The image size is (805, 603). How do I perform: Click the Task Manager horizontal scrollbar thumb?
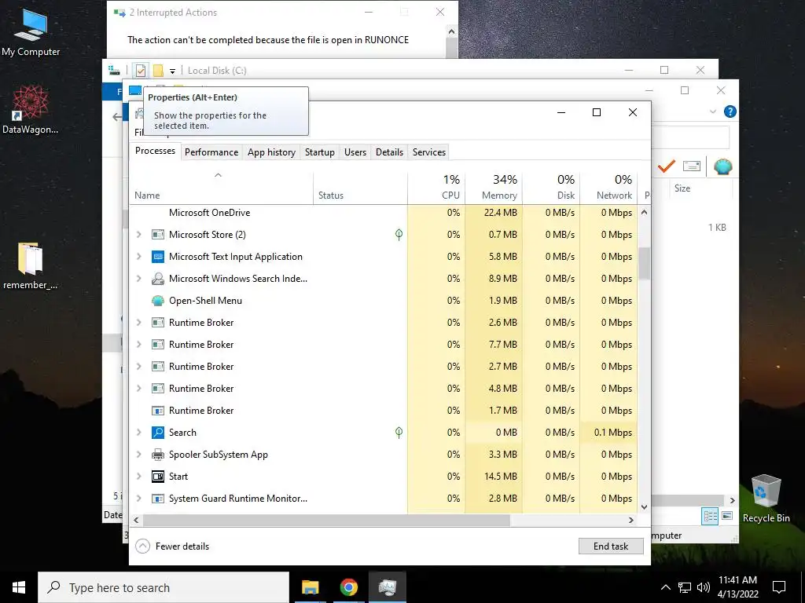coord(326,520)
